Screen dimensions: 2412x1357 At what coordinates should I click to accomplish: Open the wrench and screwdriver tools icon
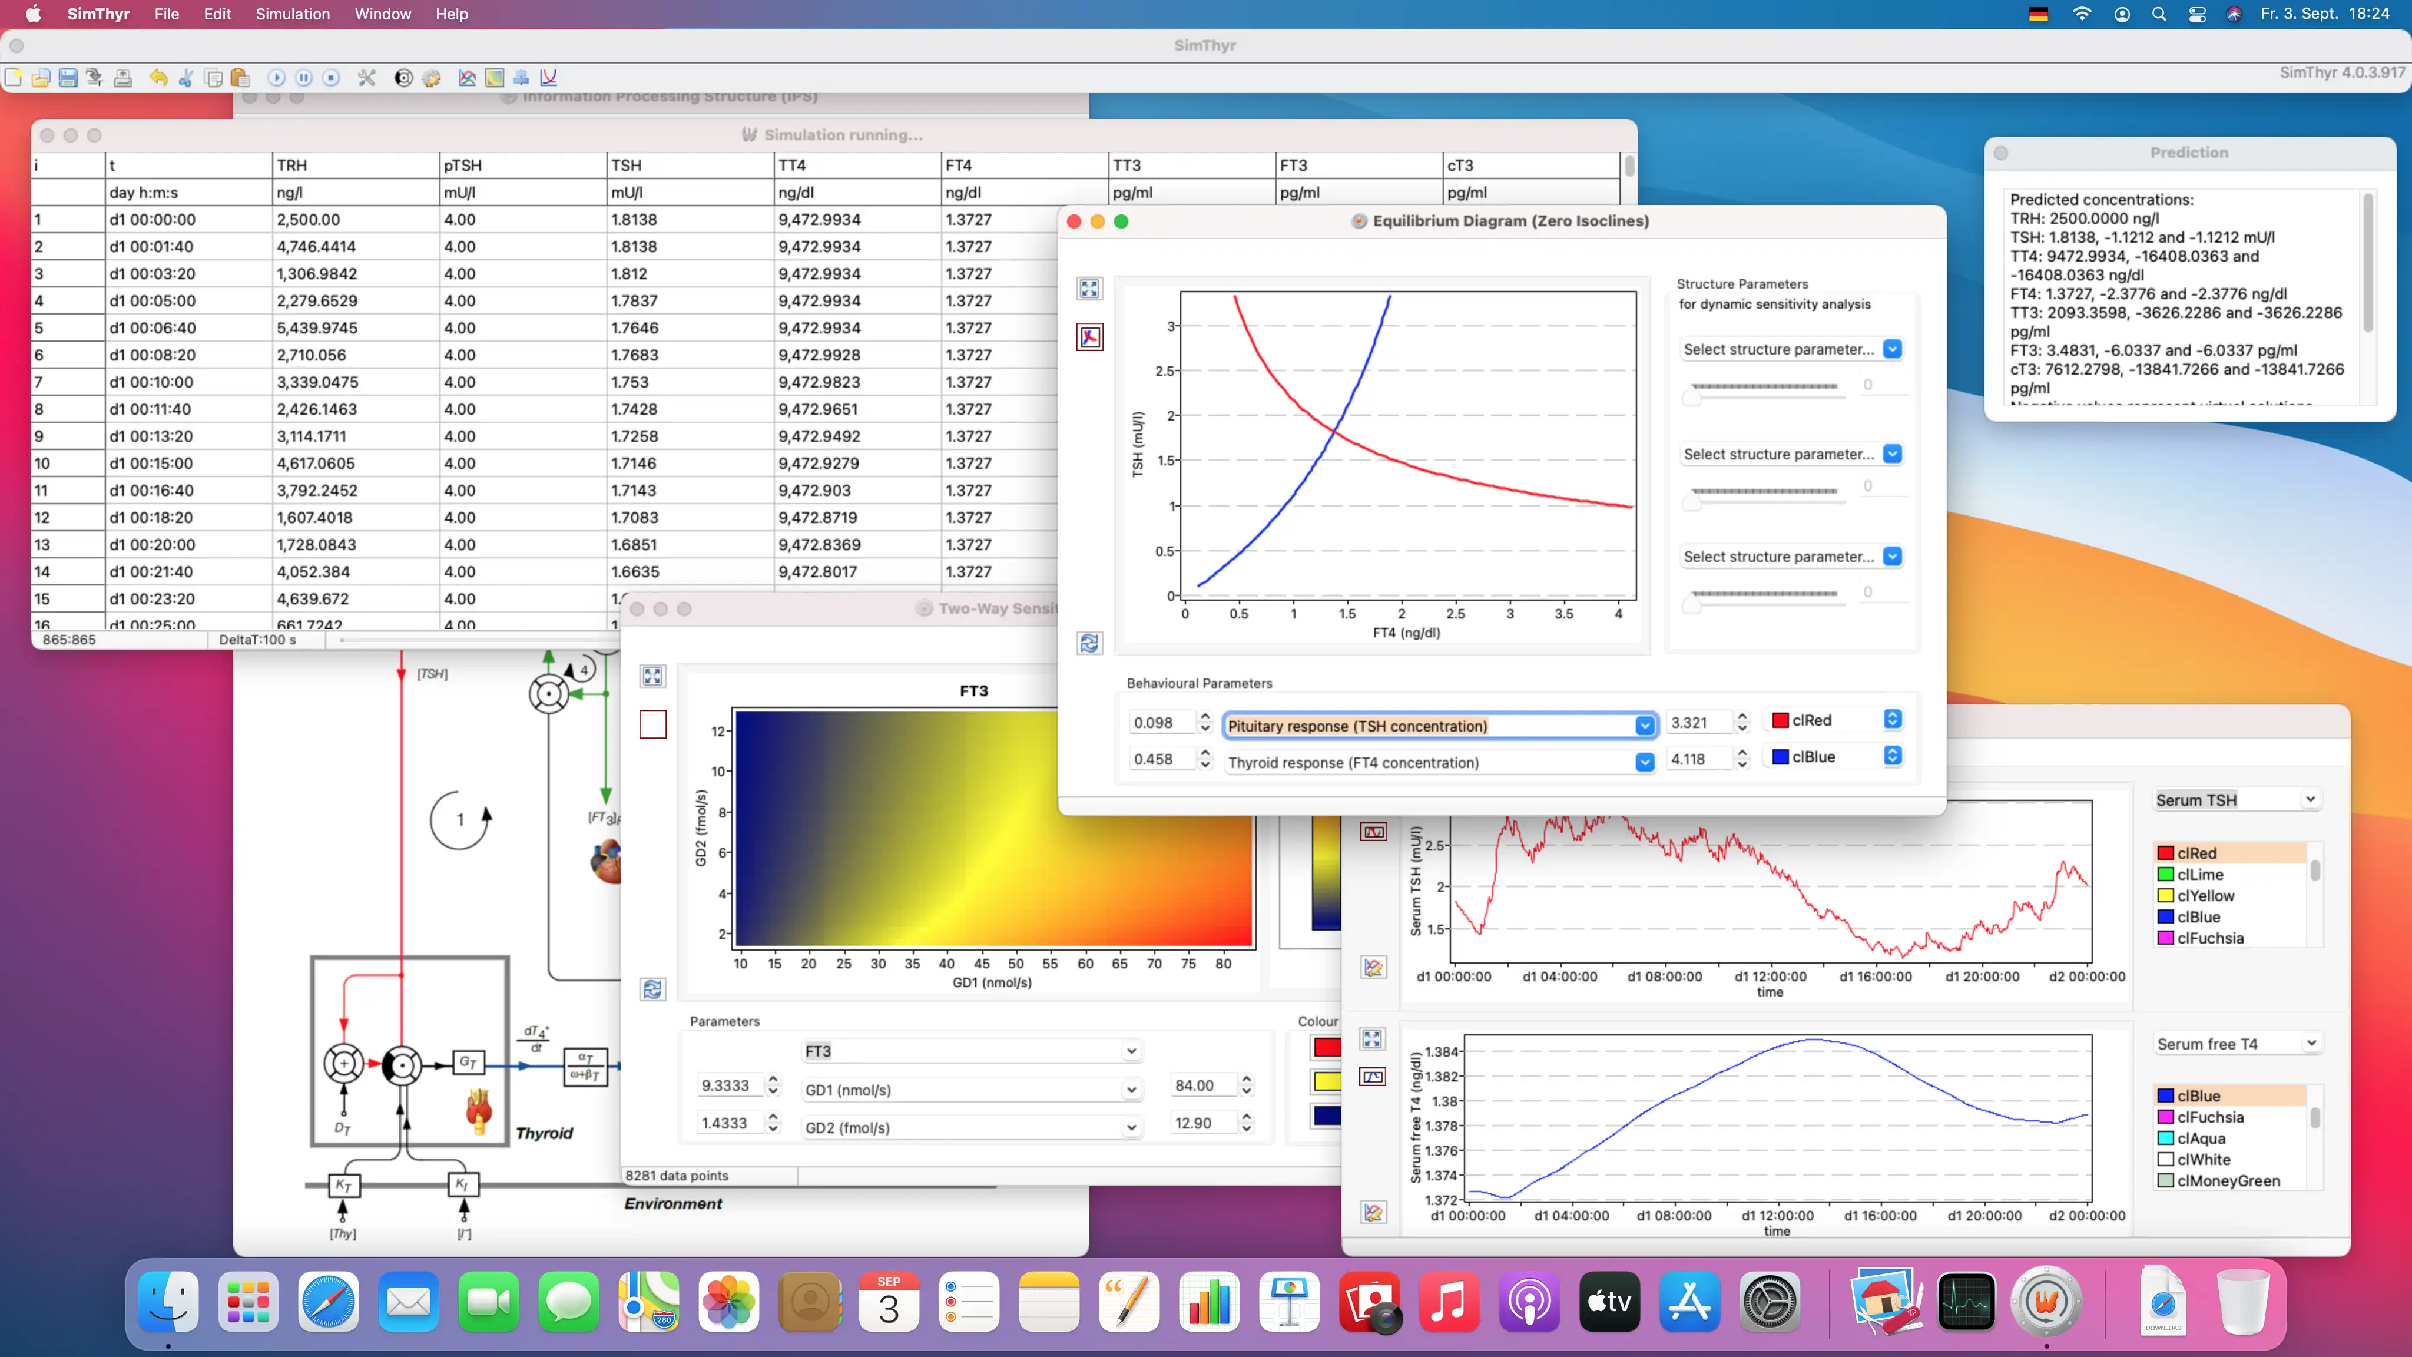click(x=366, y=78)
